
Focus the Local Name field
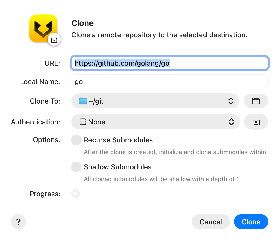(170, 82)
